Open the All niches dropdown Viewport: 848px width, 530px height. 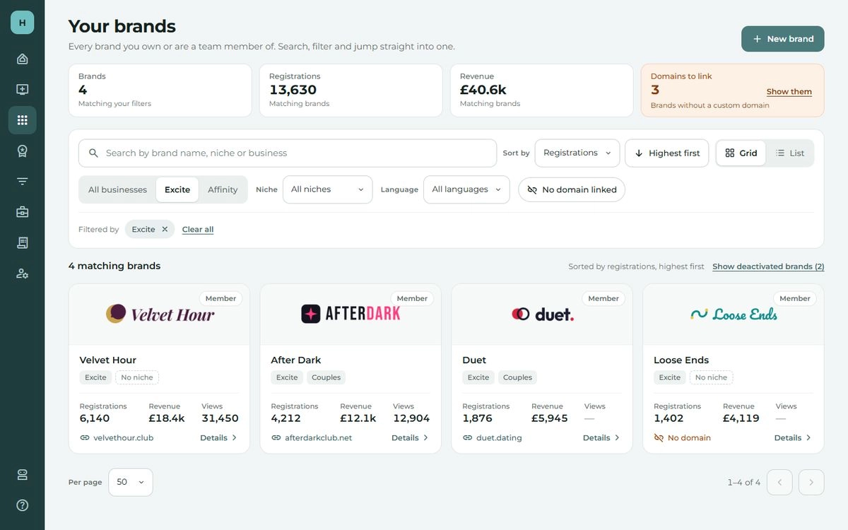click(x=328, y=189)
